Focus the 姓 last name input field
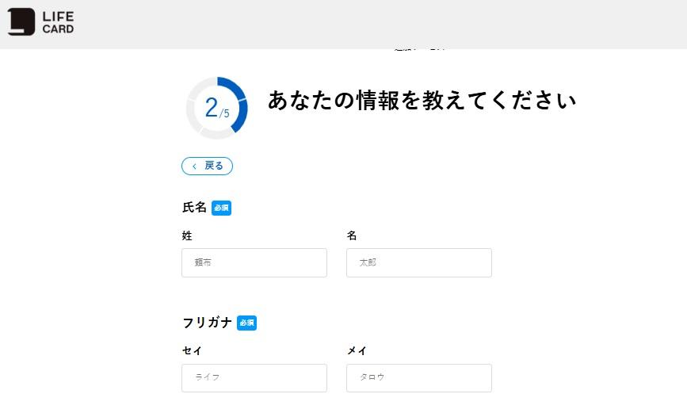The image size is (687, 413). tap(254, 262)
